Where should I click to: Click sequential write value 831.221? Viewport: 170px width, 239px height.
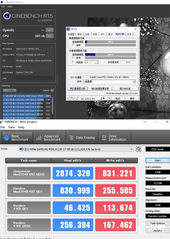(x=116, y=173)
